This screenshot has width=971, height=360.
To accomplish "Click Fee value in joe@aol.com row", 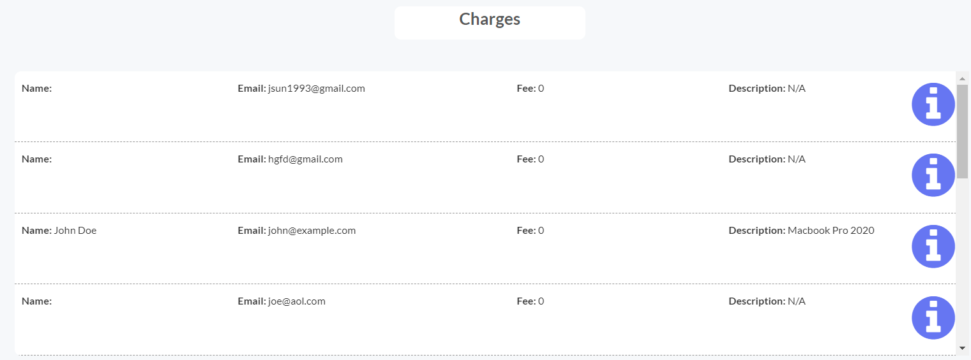I will tap(541, 301).
